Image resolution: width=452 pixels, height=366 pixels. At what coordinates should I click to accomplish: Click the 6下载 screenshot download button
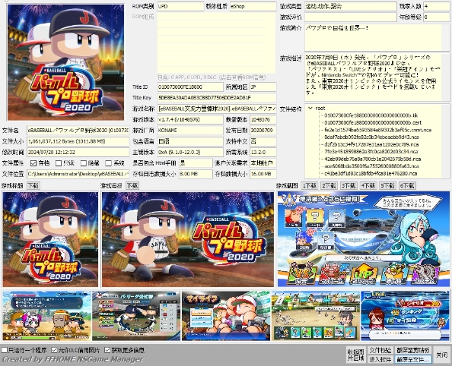click(407, 185)
